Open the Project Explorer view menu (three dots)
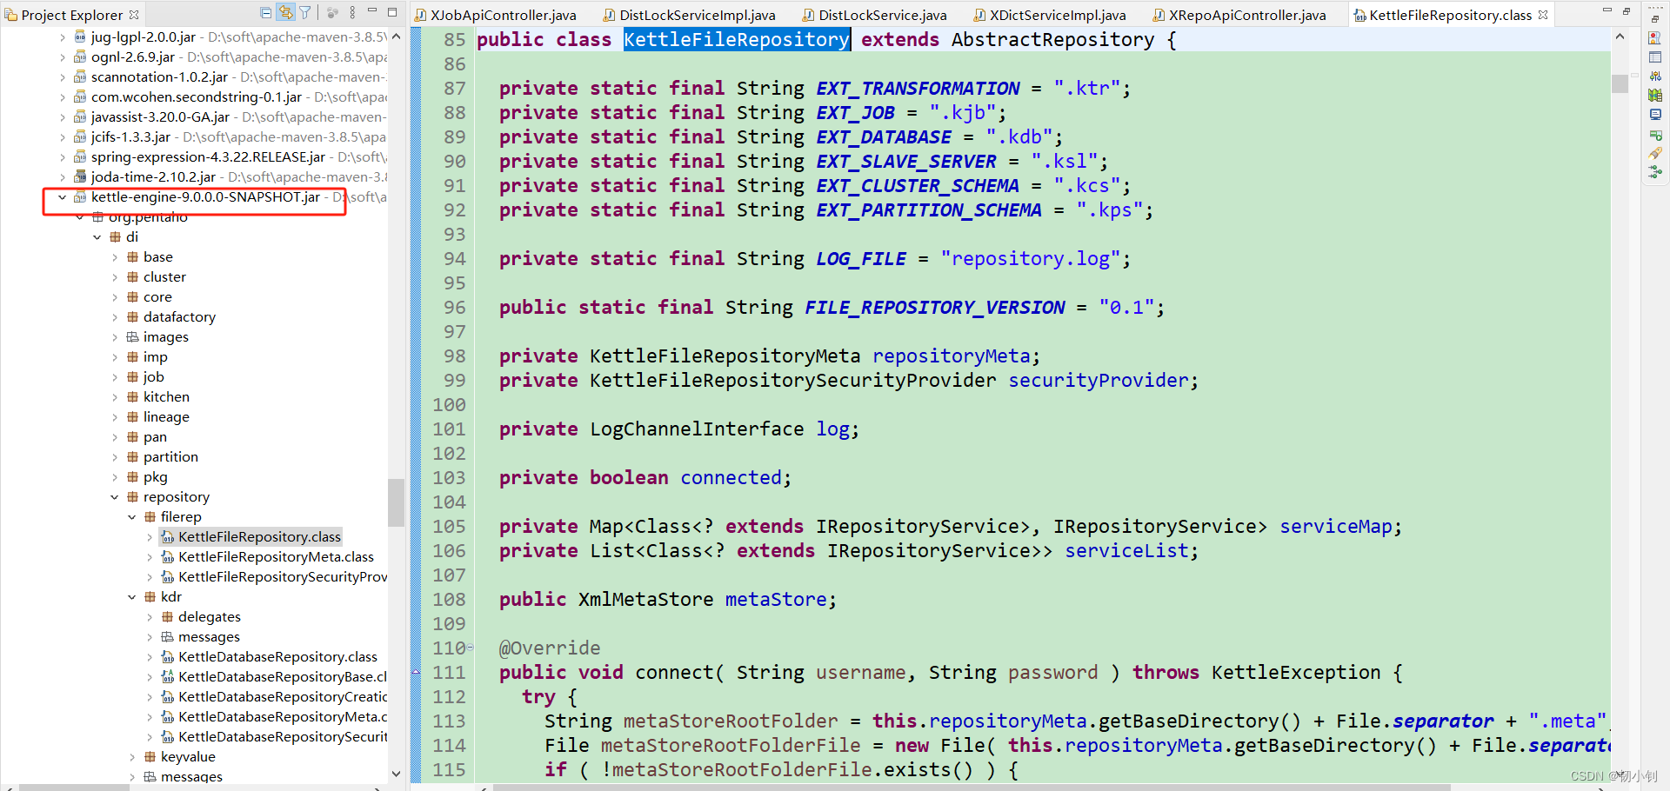This screenshot has height=791, width=1670. click(352, 13)
